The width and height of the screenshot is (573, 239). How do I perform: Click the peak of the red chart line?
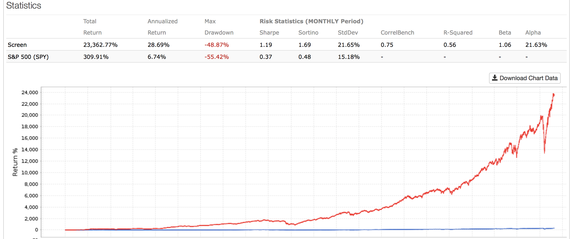(553, 94)
